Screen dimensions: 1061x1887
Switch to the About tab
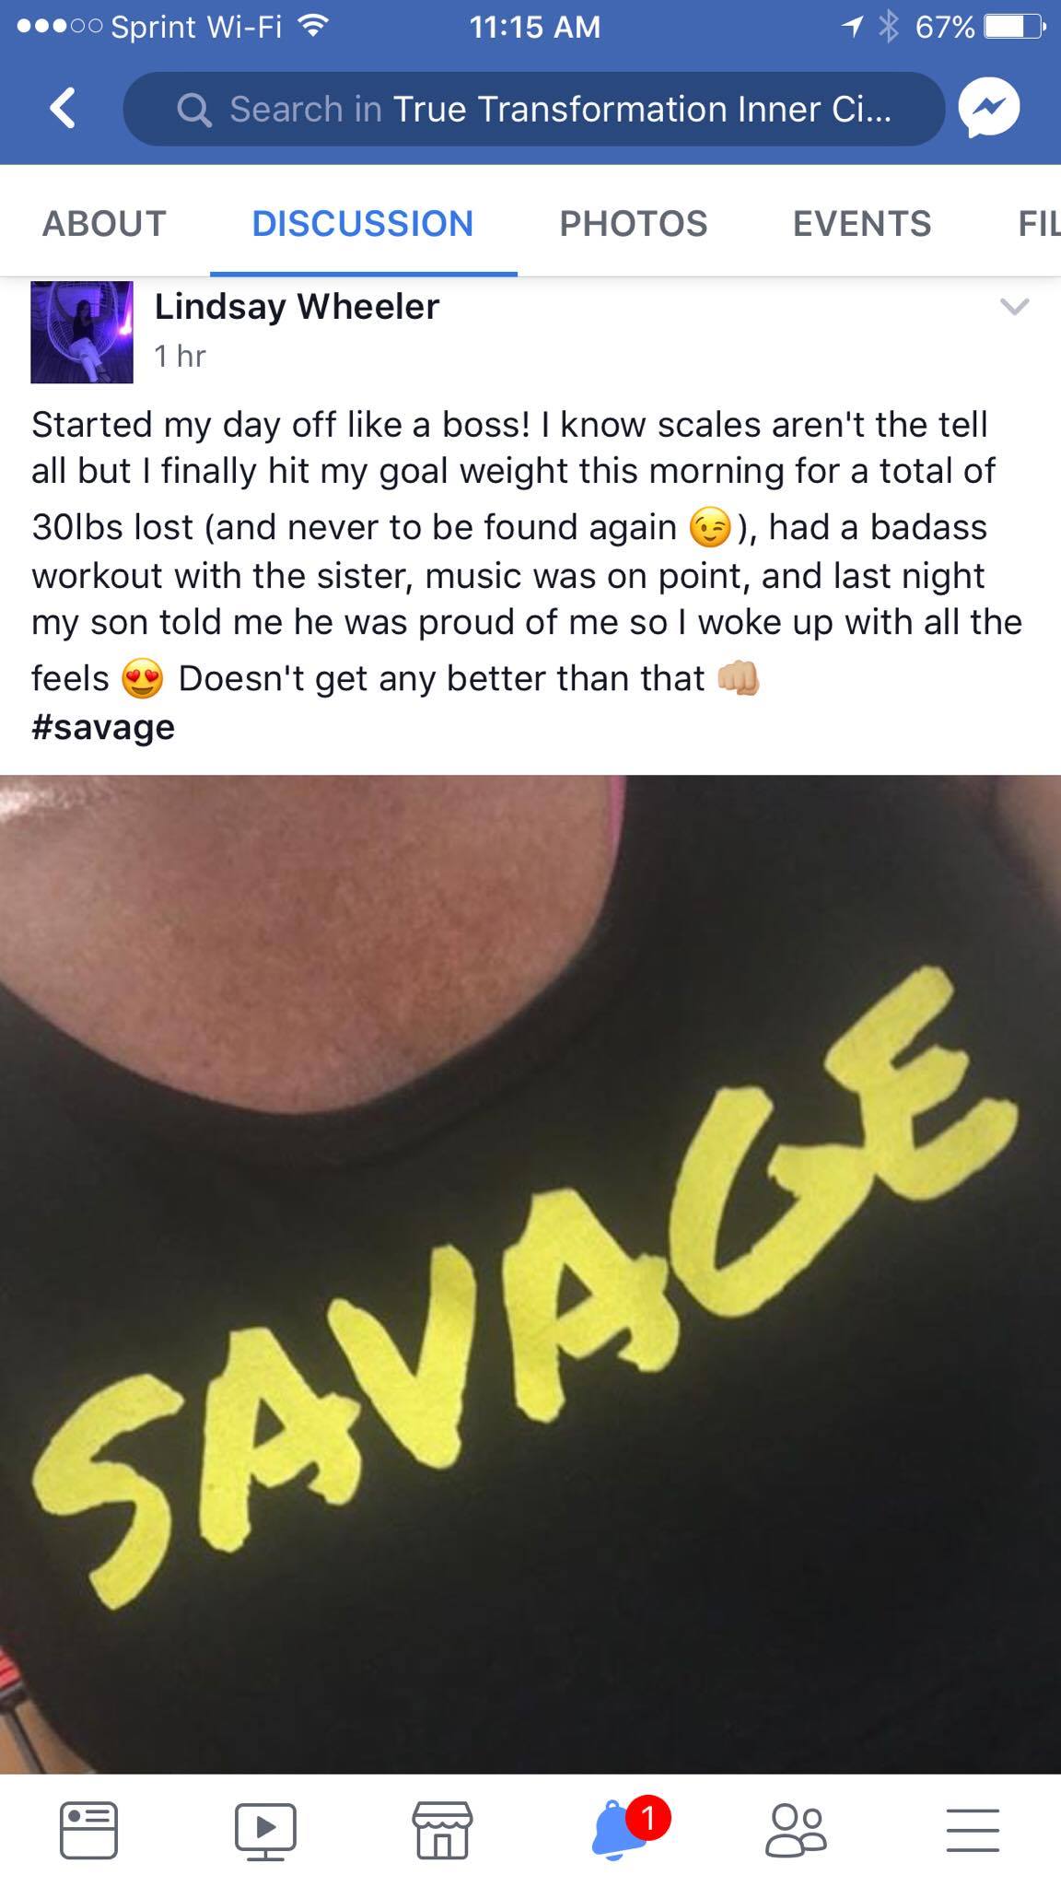105,224
